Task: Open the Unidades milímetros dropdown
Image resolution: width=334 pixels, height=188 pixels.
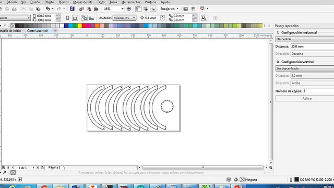Action: click(x=124, y=18)
